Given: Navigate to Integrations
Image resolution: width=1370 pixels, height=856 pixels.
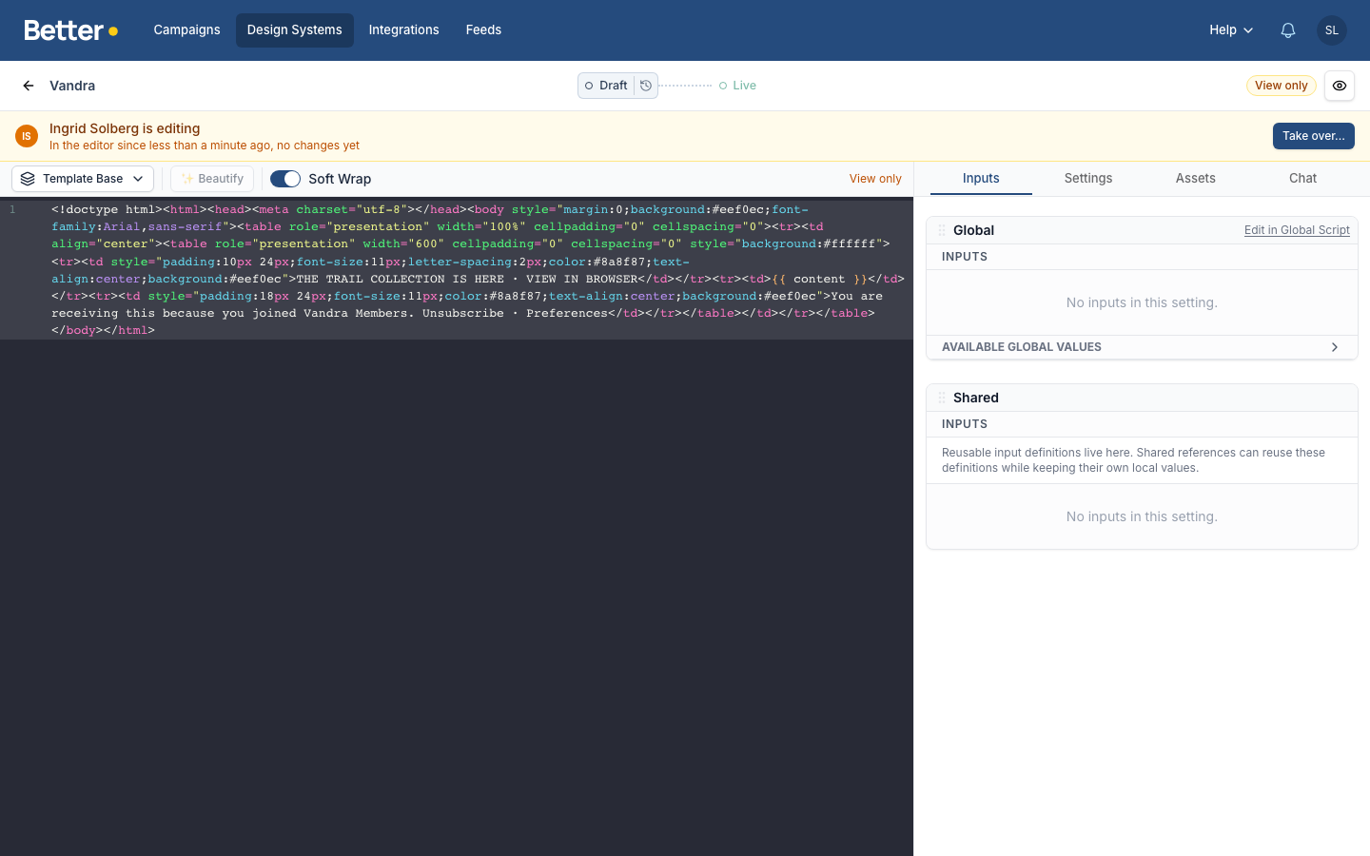Looking at the screenshot, I should (403, 30).
